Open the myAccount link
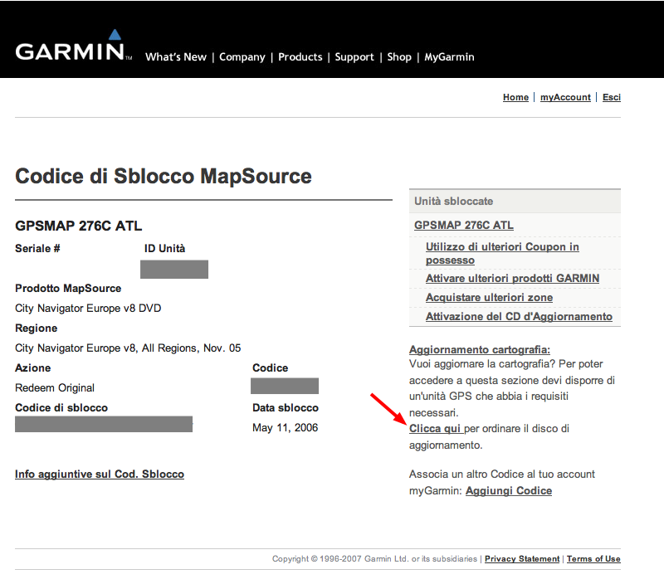This screenshot has width=664, height=584. tap(565, 97)
